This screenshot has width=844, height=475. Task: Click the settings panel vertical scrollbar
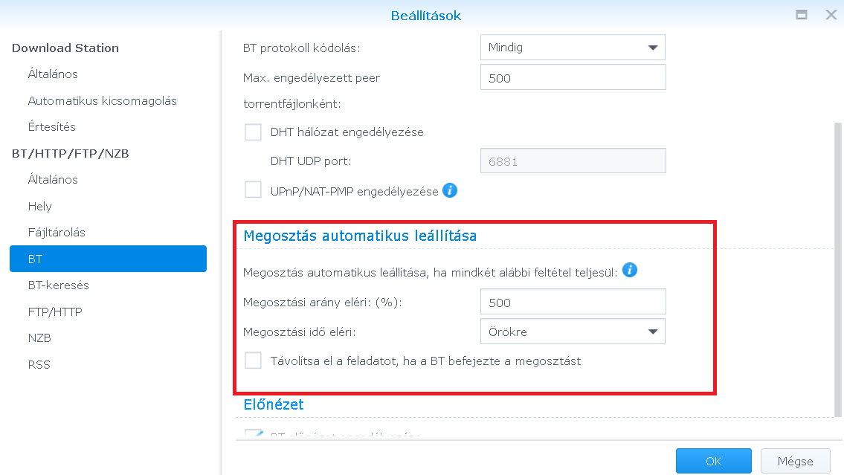pyautogui.click(x=838, y=268)
